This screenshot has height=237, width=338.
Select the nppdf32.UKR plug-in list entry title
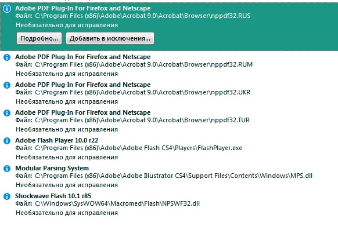(x=83, y=85)
